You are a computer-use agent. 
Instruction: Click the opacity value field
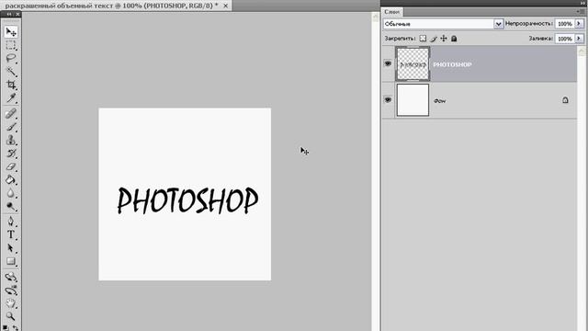[565, 24]
